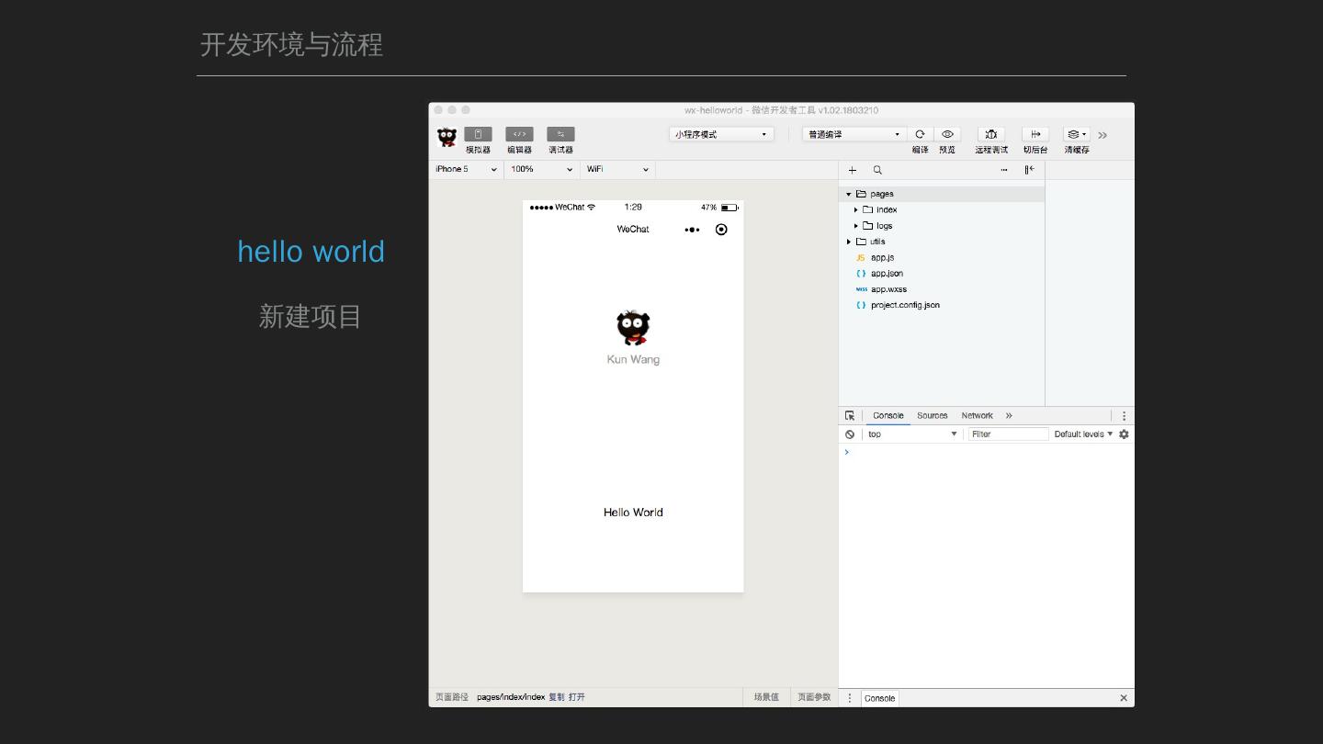Toggle the 编辑器 editor panel button

click(519, 135)
